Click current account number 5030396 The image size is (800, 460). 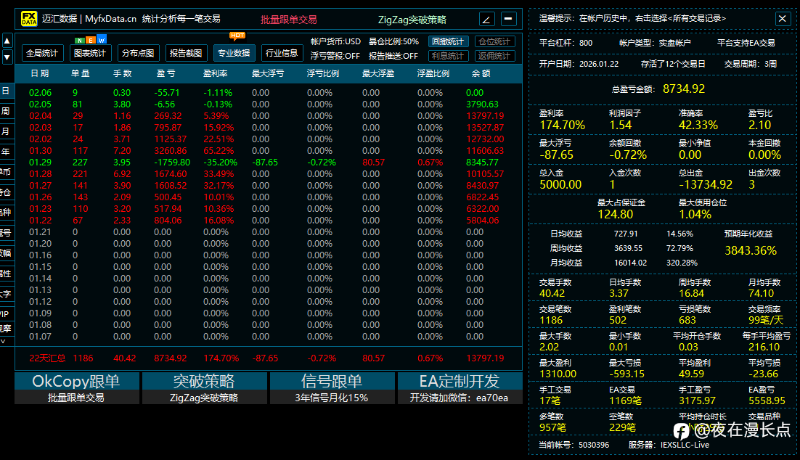tap(593, 445)
